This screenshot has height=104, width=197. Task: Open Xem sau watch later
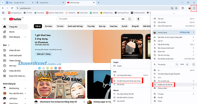pyautogui.click(x=15, y=66)
